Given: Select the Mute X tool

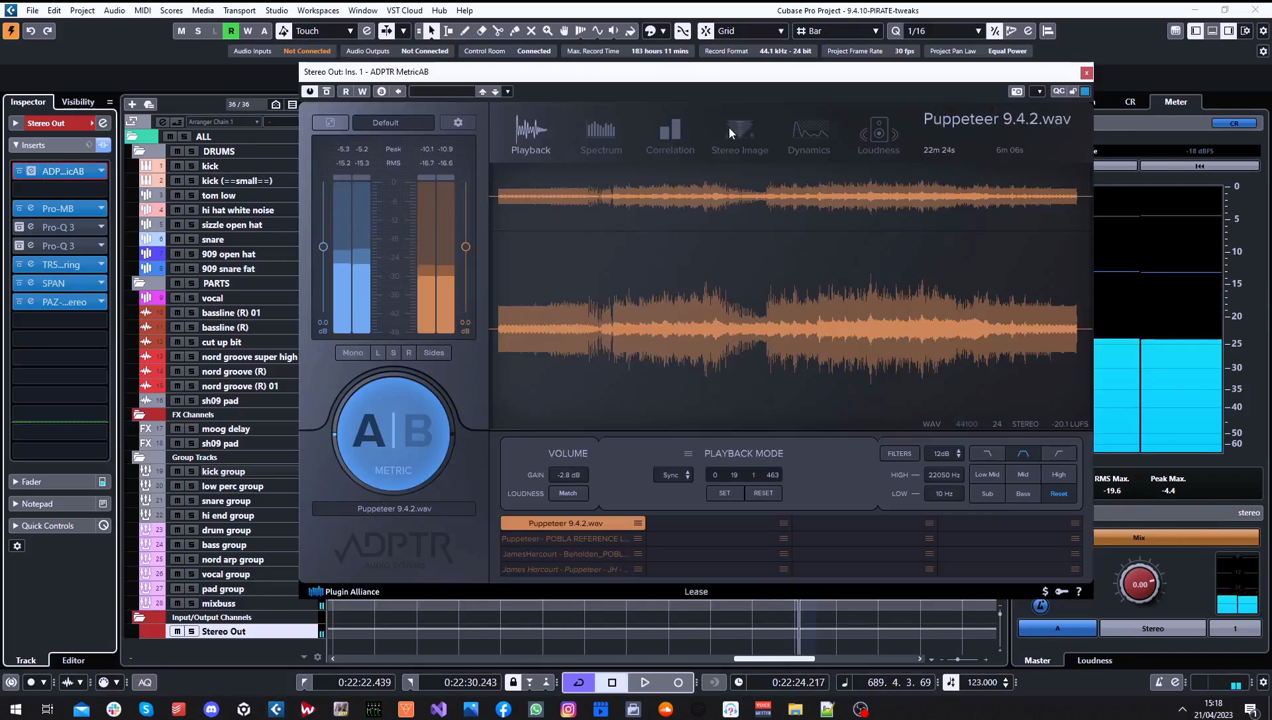Looking at the screenshot, I should pyautogui.click(x=531, y=31).
